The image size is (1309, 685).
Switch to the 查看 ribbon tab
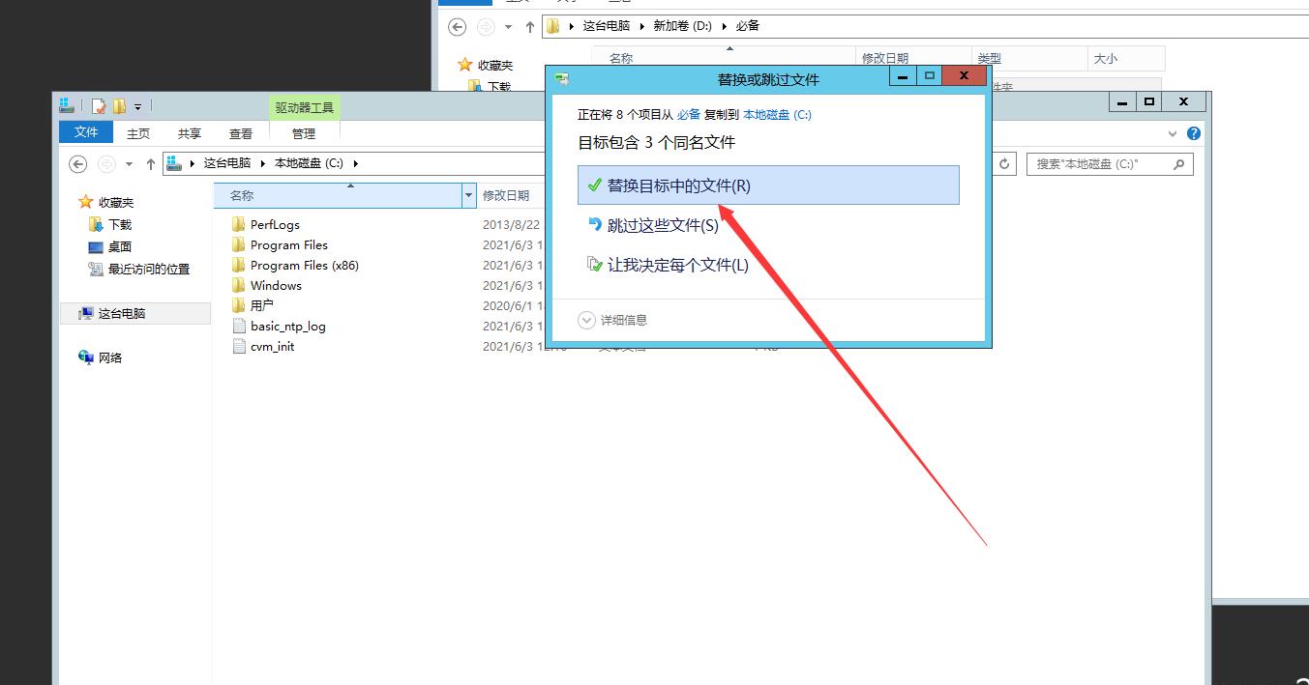[x=241, y=133]
